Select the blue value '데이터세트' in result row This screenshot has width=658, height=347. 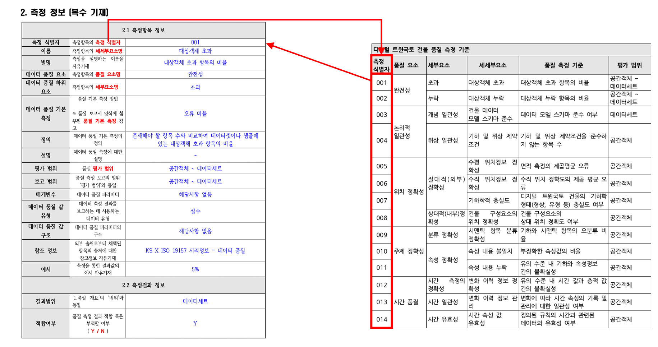(195, 301)
